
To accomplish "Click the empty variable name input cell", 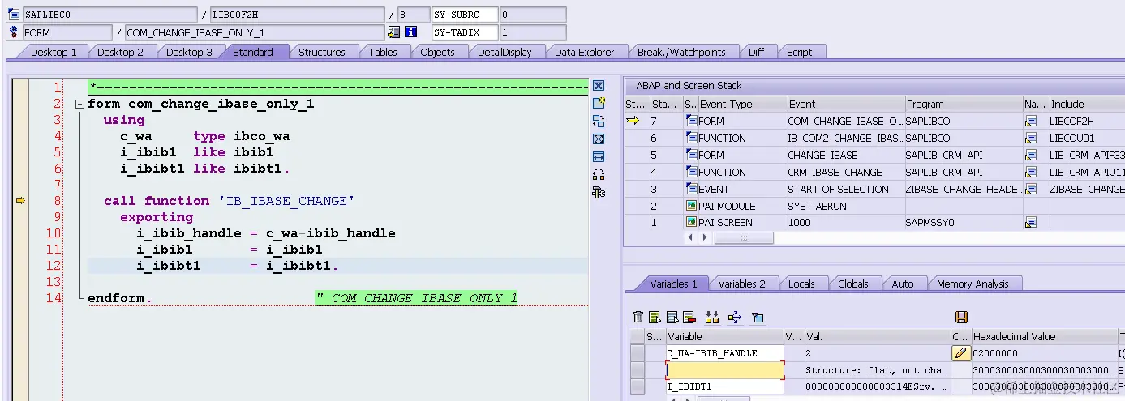I will pos(725,370).
